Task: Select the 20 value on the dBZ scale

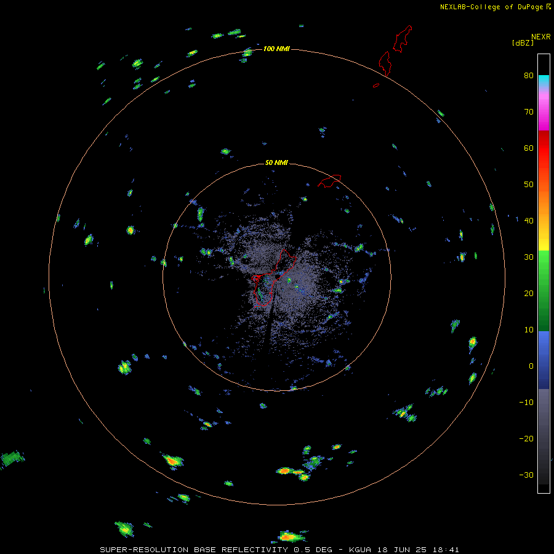Action: coord(529,293)
